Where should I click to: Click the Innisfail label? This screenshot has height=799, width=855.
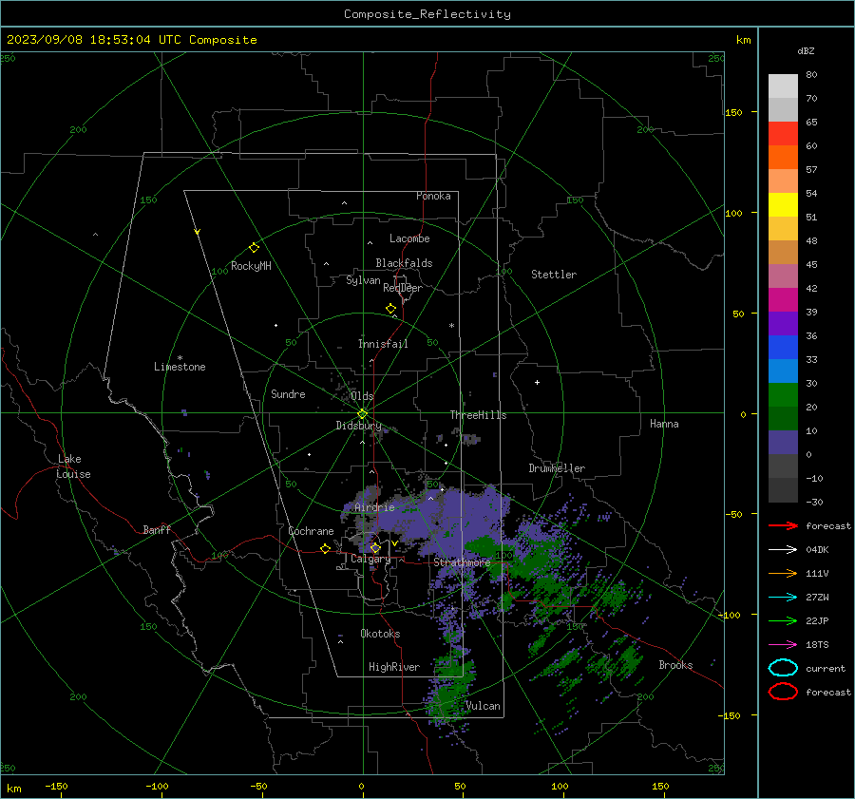click(383, 344)
